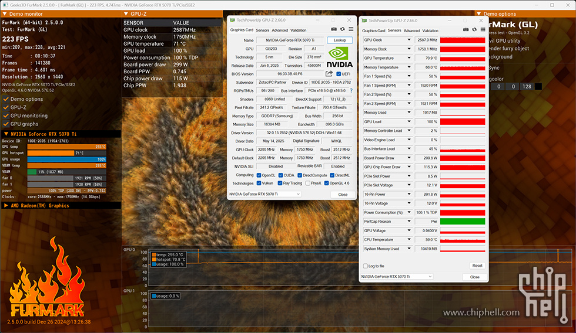Open the Fan 1 Speed (RPM) sensor dropdown
This screenshot has width=576, height=333.
(x=409, y=85)
